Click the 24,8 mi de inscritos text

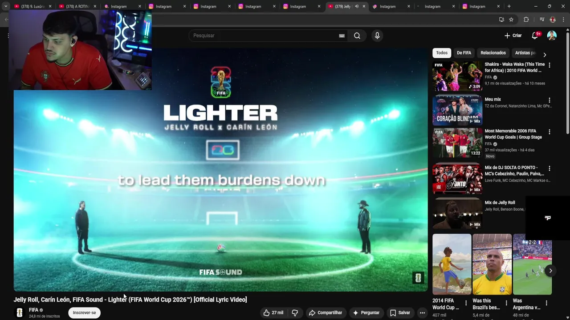click(x=44, y=316)
